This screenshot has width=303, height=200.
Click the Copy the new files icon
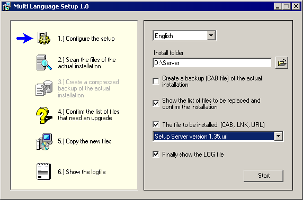click(x=44, y=142)
